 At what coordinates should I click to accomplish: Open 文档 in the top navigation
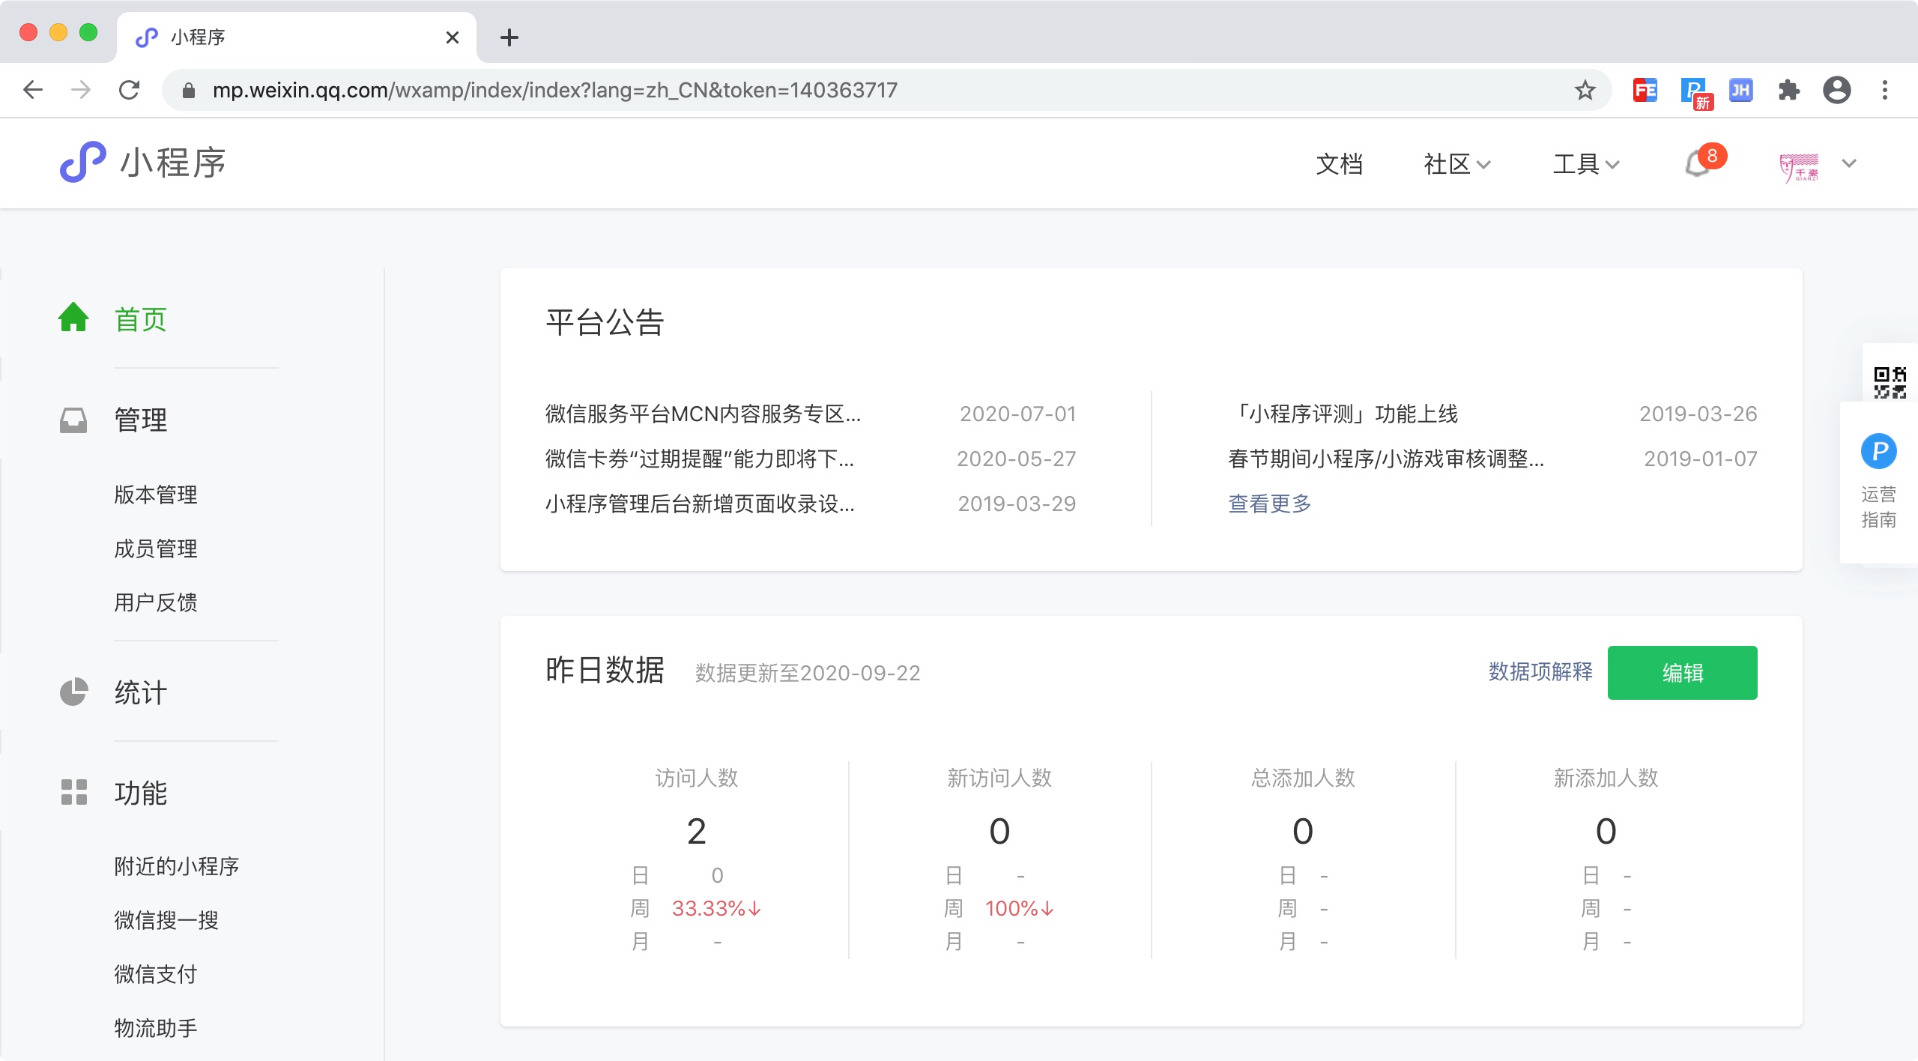point(1339,164)
